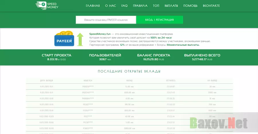Click remaining time 23:52:39
The width and height of the screenshot is (258, 134).
tap(171, 128)
